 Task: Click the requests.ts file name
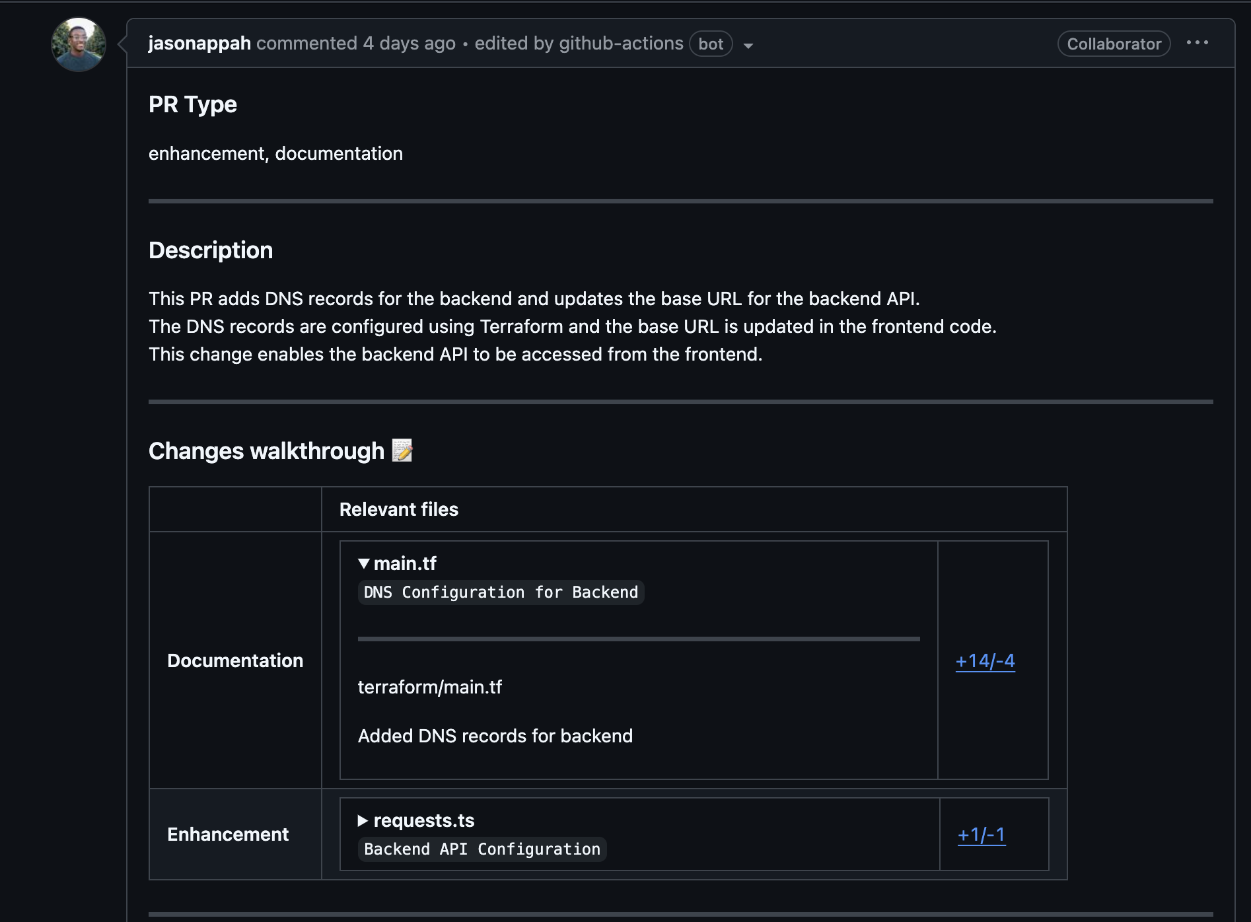424,820
